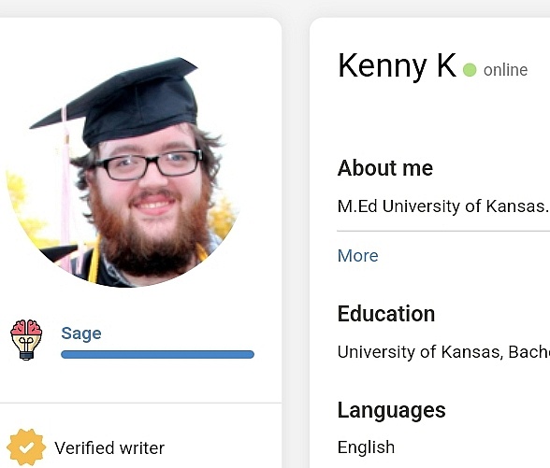Click the About me heading
This screenshot has height=468, width=550.
tap(385, 168)
